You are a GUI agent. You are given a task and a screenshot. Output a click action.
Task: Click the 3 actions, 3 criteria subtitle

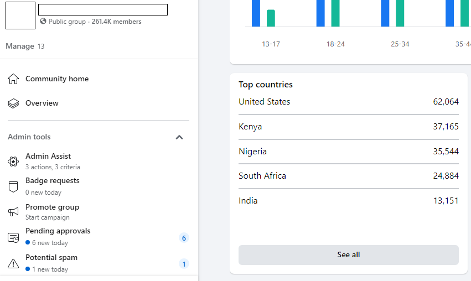(x=53, y=167)
